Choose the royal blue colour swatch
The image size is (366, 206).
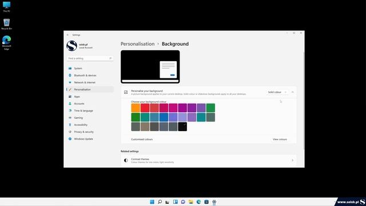164,117
